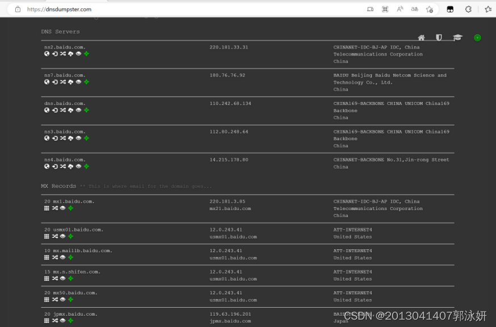Screen dimensions: 496x327
Task: Click the browser read aloud icon
Action: click(x=400, y=9)
